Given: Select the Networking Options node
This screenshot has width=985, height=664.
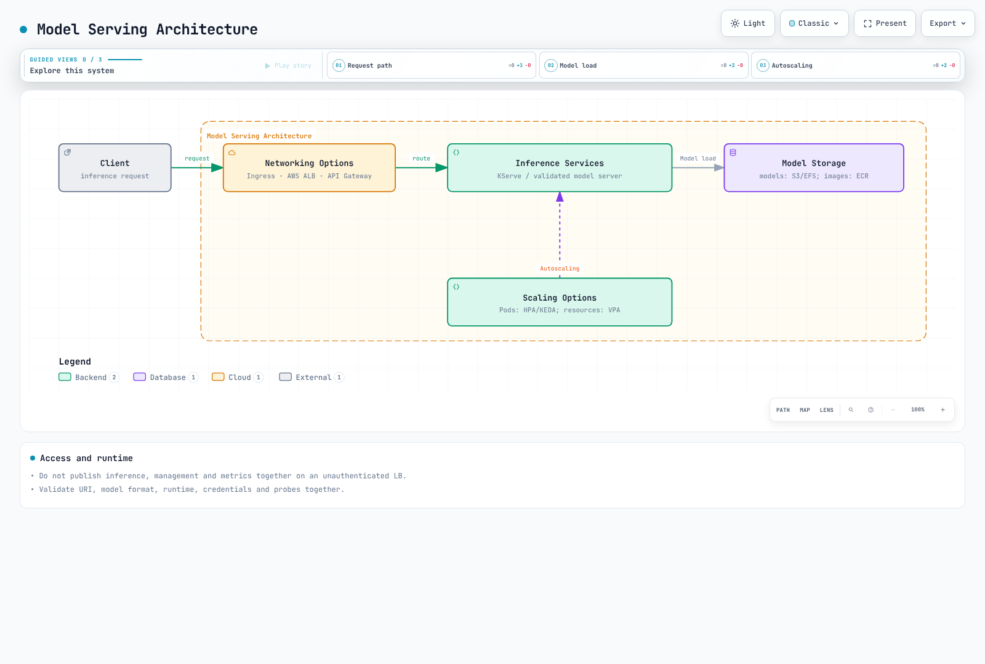Looking at the screenshot, I should coord(309,168).
